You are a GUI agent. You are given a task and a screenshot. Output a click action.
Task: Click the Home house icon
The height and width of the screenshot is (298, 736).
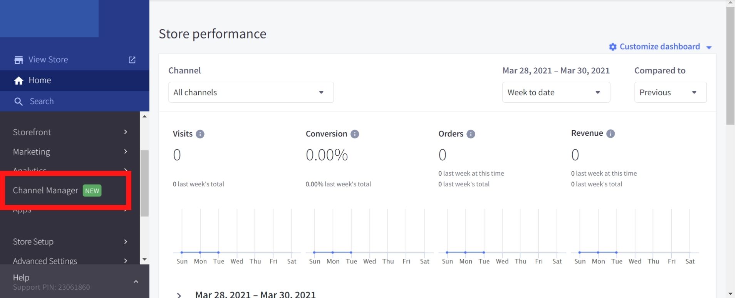[x=18, y=80]
